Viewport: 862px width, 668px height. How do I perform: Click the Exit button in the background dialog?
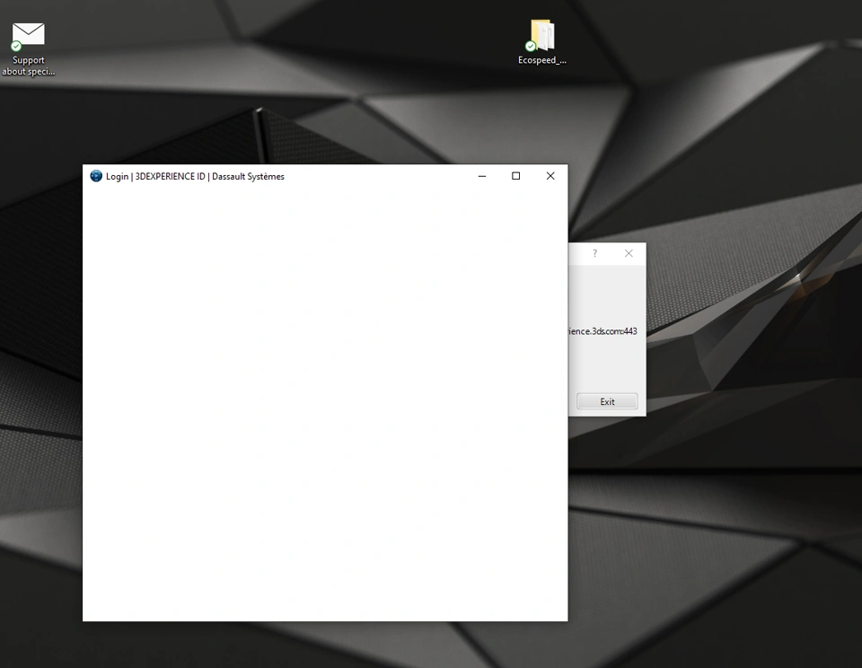coord(607,401)
